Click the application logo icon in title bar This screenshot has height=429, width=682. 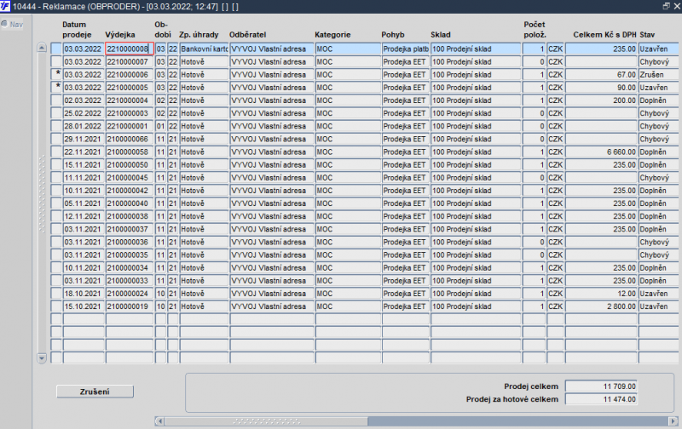(x=5, y=6)
